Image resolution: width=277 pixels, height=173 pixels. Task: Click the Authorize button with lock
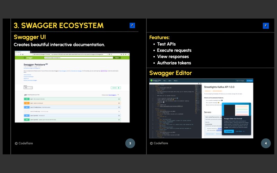point(116,88)
